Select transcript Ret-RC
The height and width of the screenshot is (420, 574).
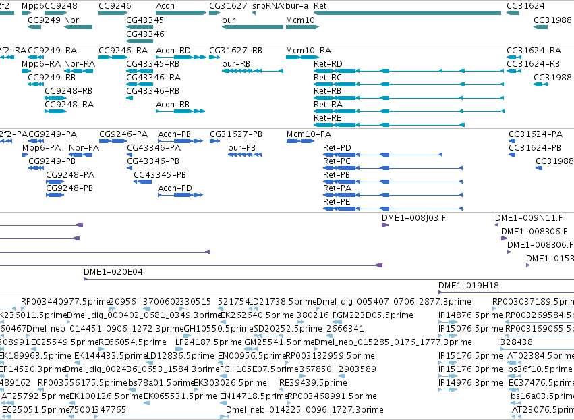(409, 84)
